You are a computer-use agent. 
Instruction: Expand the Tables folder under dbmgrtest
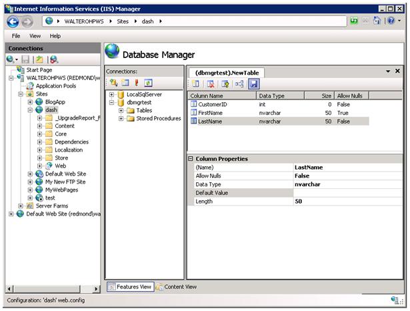(x=121, y=111)
